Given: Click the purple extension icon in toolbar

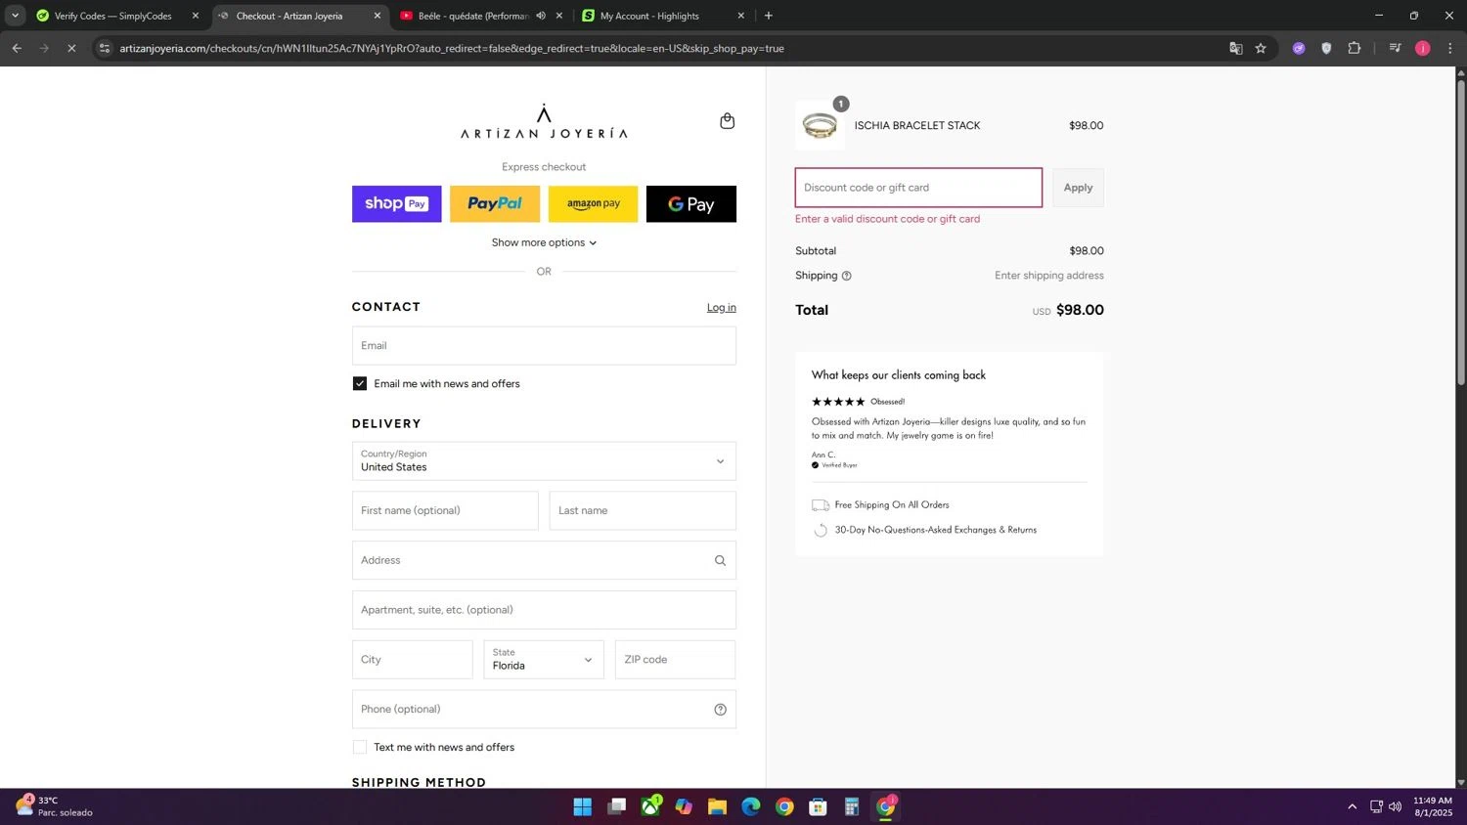Looking at the screenshot, I should coord(1299,48).
